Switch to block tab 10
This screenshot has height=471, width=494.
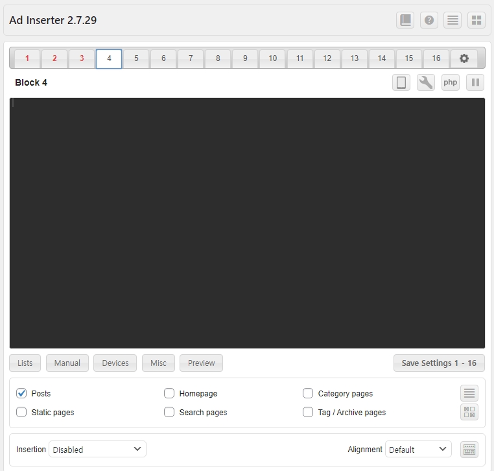pos(272,58)
